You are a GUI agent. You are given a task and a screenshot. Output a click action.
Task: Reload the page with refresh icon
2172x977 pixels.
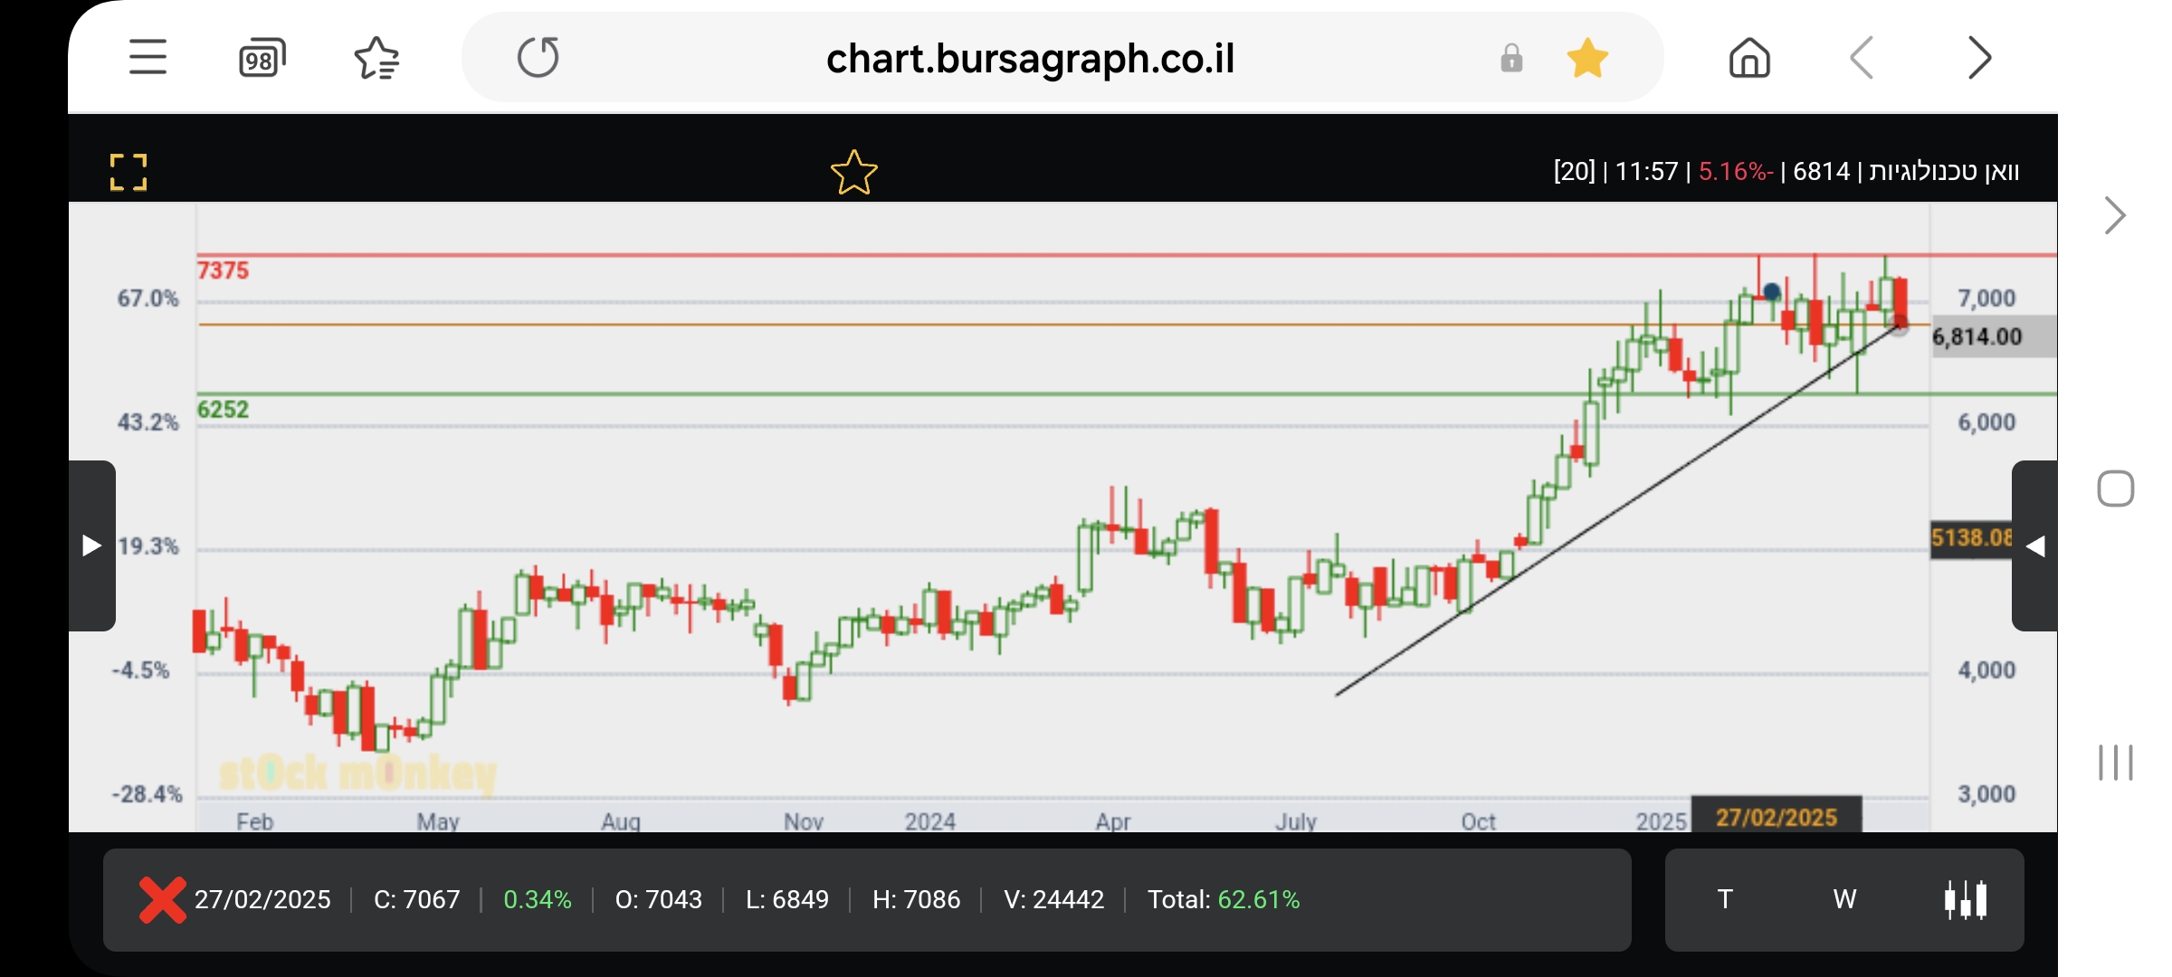pos(538,58)
